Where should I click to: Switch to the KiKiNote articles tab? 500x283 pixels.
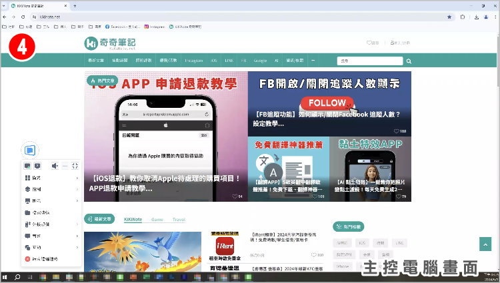(x=133, y=220)
